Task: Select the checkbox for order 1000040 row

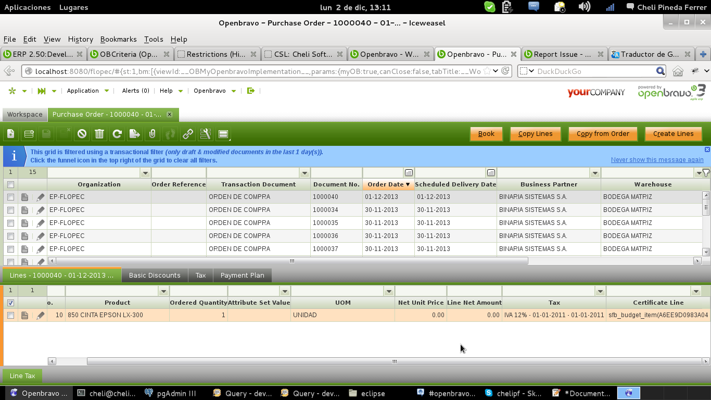Action: point(10,197)
